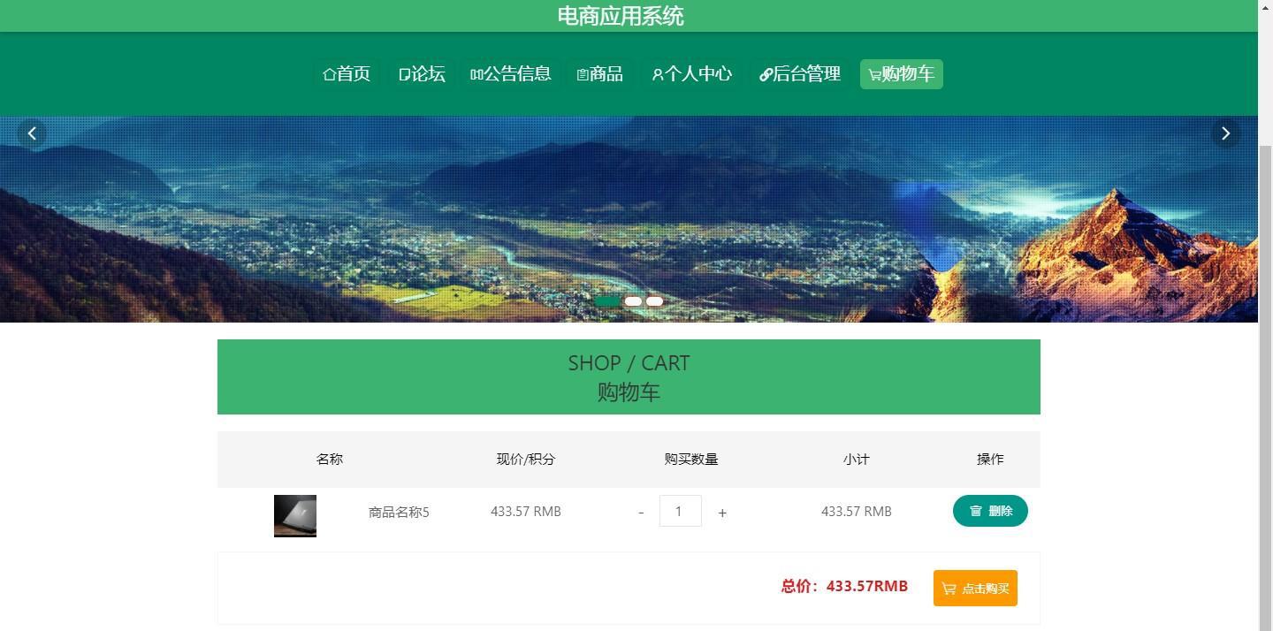Select the second carousel indicator dot
1273x631 pixels.
[633, 301]
